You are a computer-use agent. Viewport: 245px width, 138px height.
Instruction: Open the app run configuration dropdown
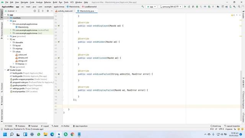coord(151,7)
